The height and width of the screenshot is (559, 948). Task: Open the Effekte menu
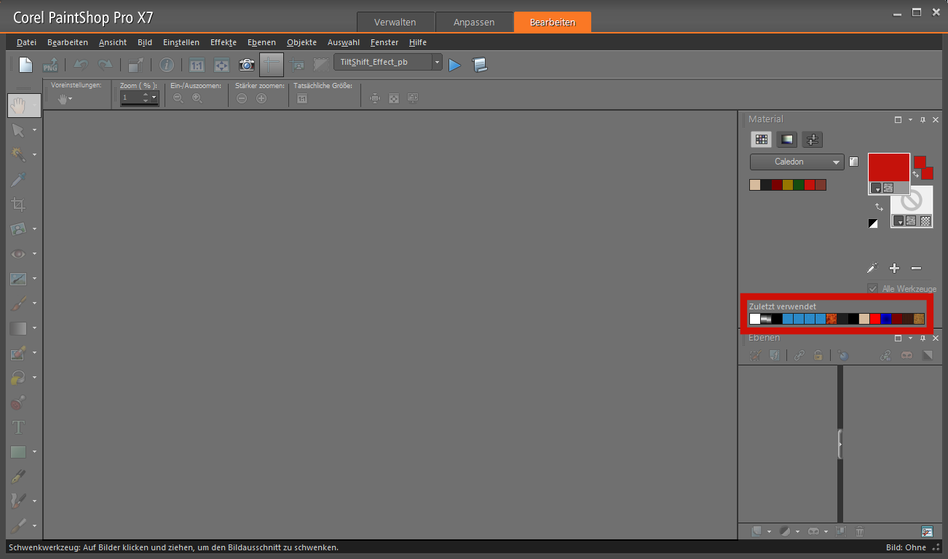[x=223, y=42]
